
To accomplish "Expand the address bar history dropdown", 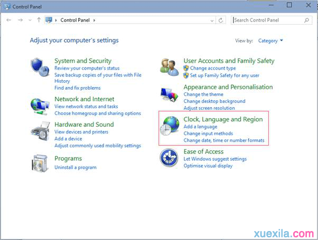I will (x=212, y=20).
